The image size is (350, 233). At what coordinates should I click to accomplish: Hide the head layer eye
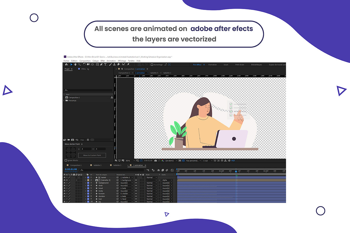(x=136, y=188)
